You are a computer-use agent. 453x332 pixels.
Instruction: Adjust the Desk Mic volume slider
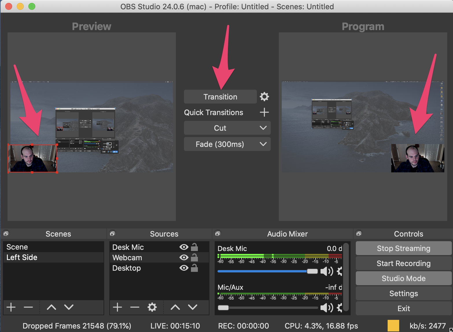268,271
